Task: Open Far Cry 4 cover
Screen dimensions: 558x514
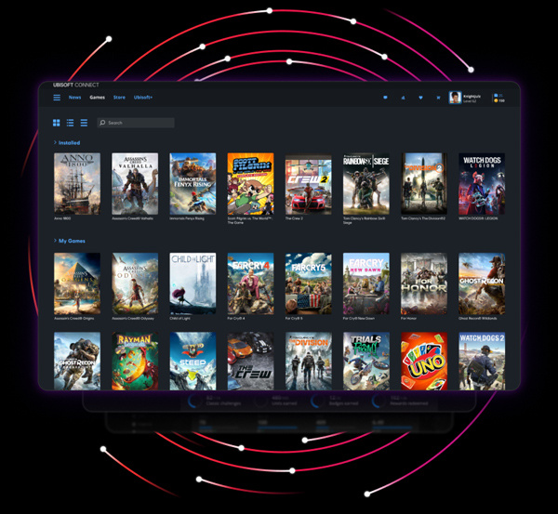Action: tap(250, 283)
